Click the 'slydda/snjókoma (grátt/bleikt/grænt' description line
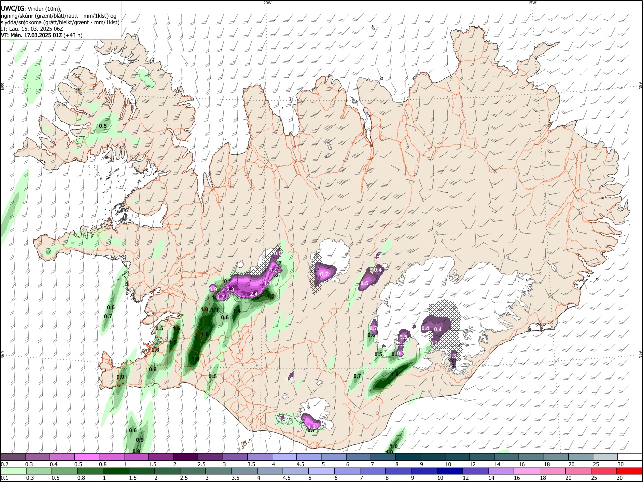This screenshot has height=482, width=643. 60,22
